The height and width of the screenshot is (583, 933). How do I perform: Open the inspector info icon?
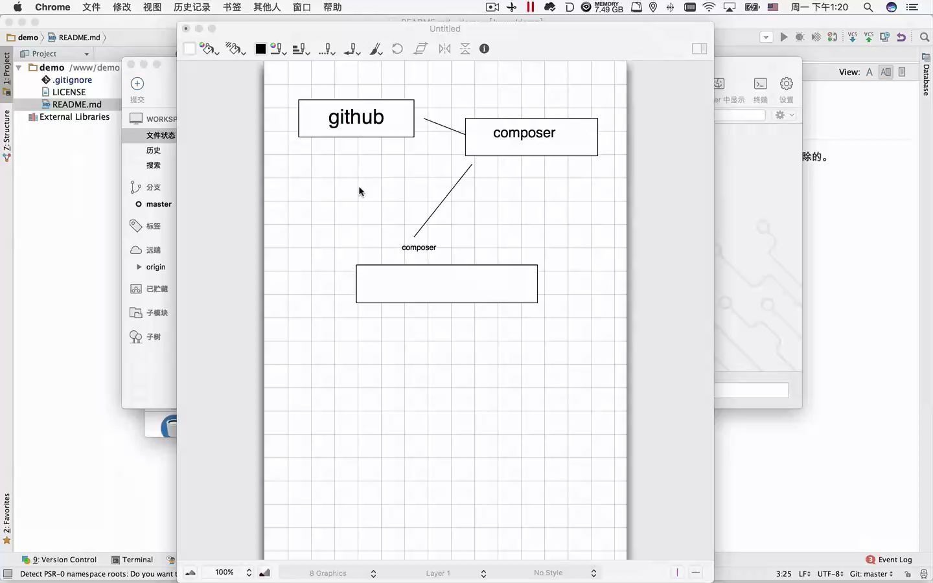click(x=484, y=49)
